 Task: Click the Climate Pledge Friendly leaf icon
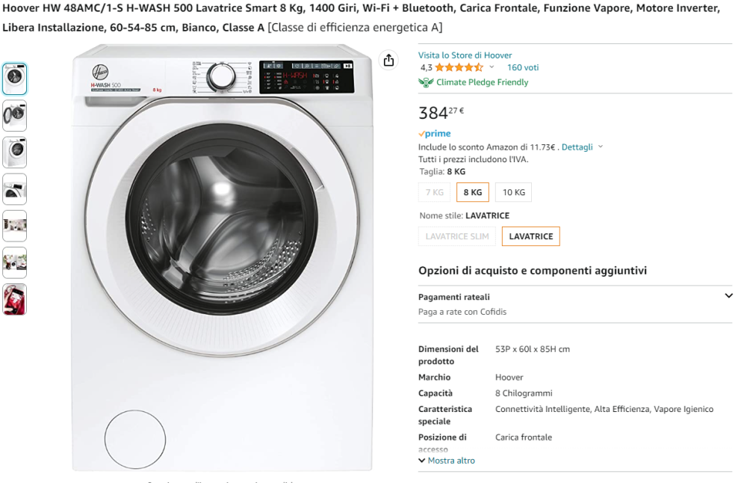(426, 82)
